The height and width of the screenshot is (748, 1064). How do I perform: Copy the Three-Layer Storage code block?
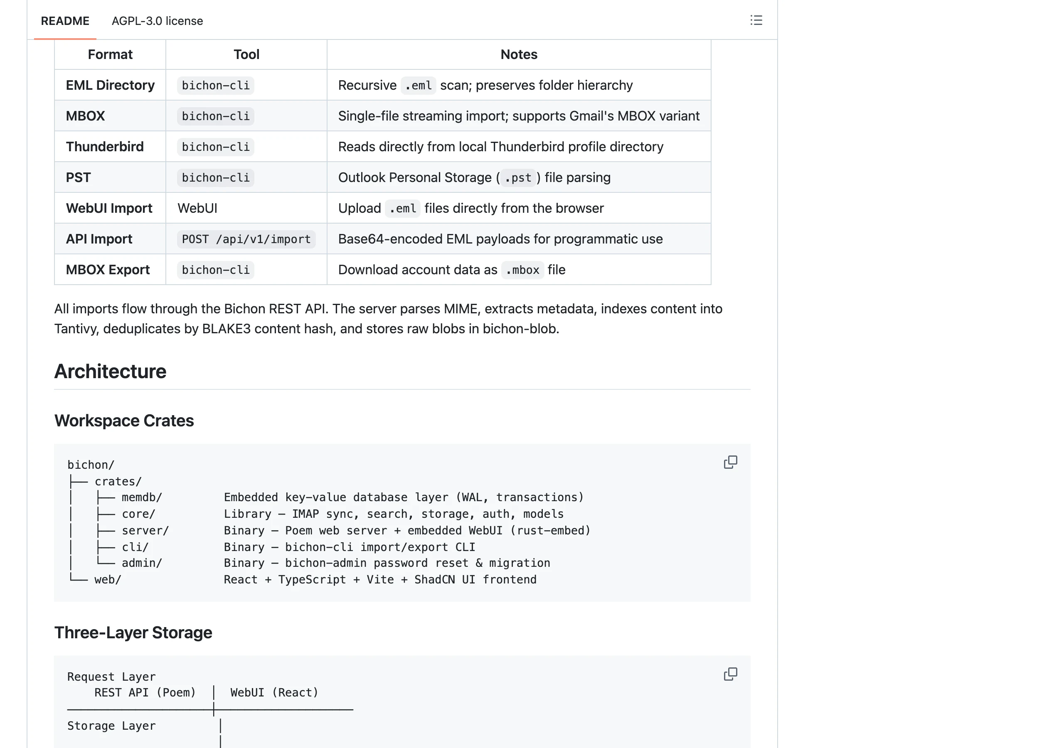click(730, 674)
